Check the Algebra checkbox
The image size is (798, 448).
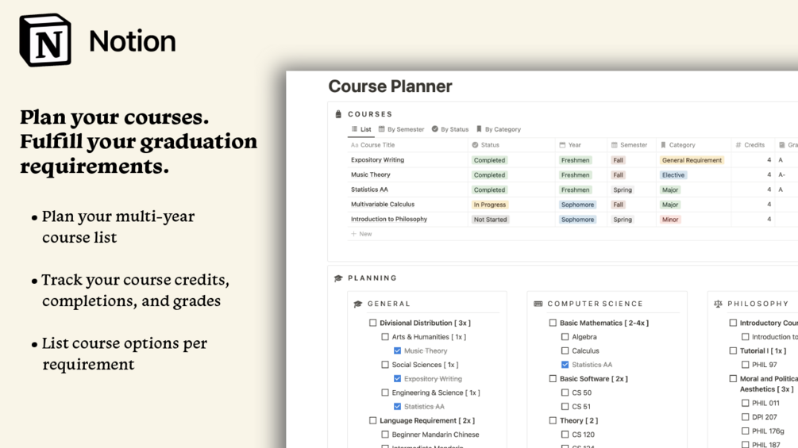pyautogui.click(x=565, y=337)
